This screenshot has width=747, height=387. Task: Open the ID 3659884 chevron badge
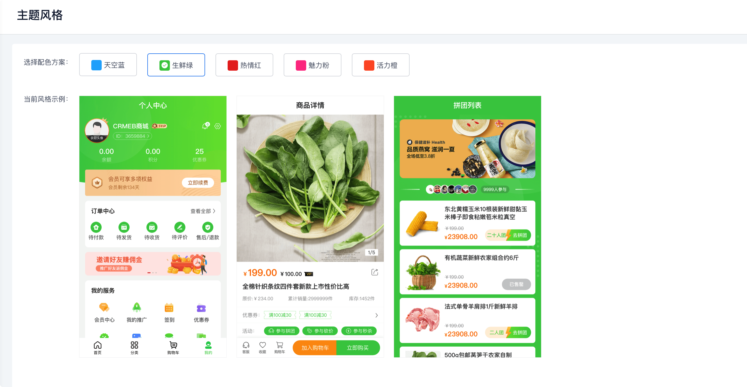click(133, 136)
